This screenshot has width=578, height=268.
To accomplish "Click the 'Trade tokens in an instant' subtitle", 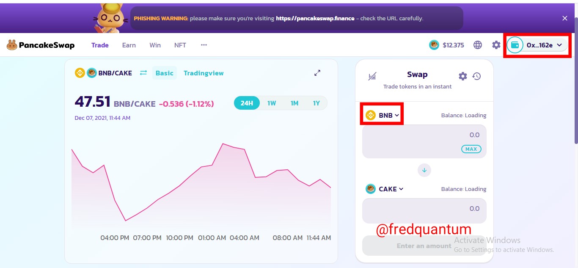I will pyautogui.click(x=417, y=86).
